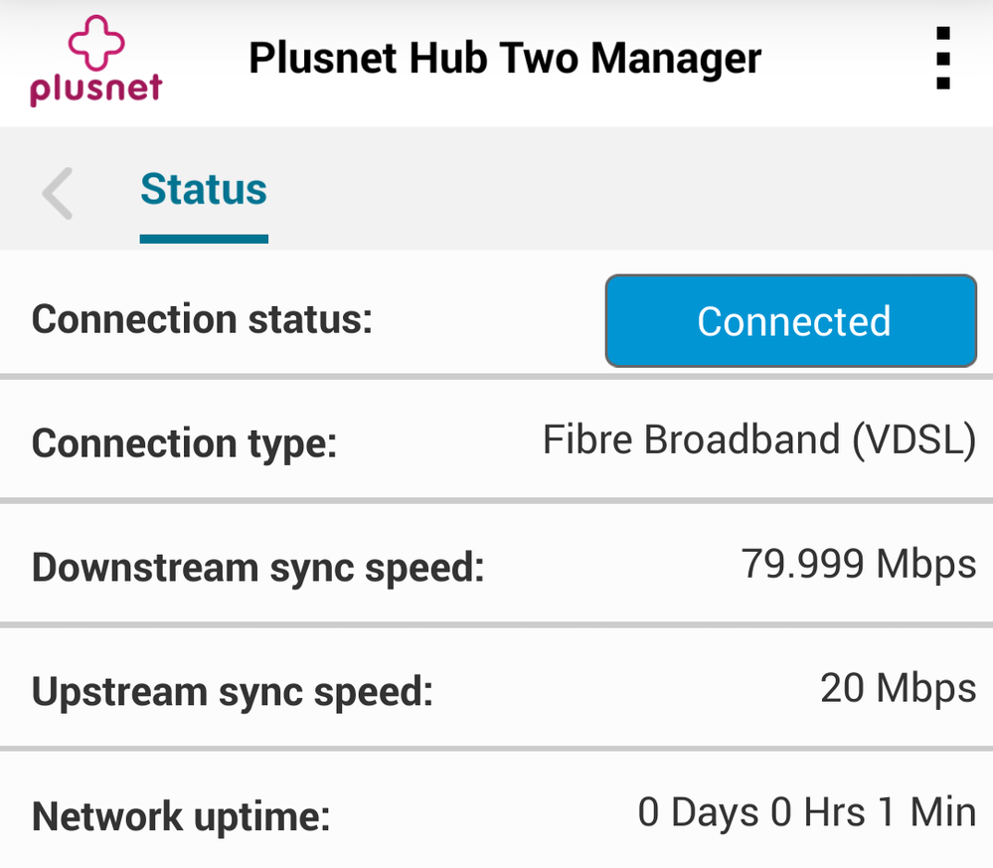Tap the 'Downstream sync speed:' label
Screen dimensions: 993x868
point(257,568)
